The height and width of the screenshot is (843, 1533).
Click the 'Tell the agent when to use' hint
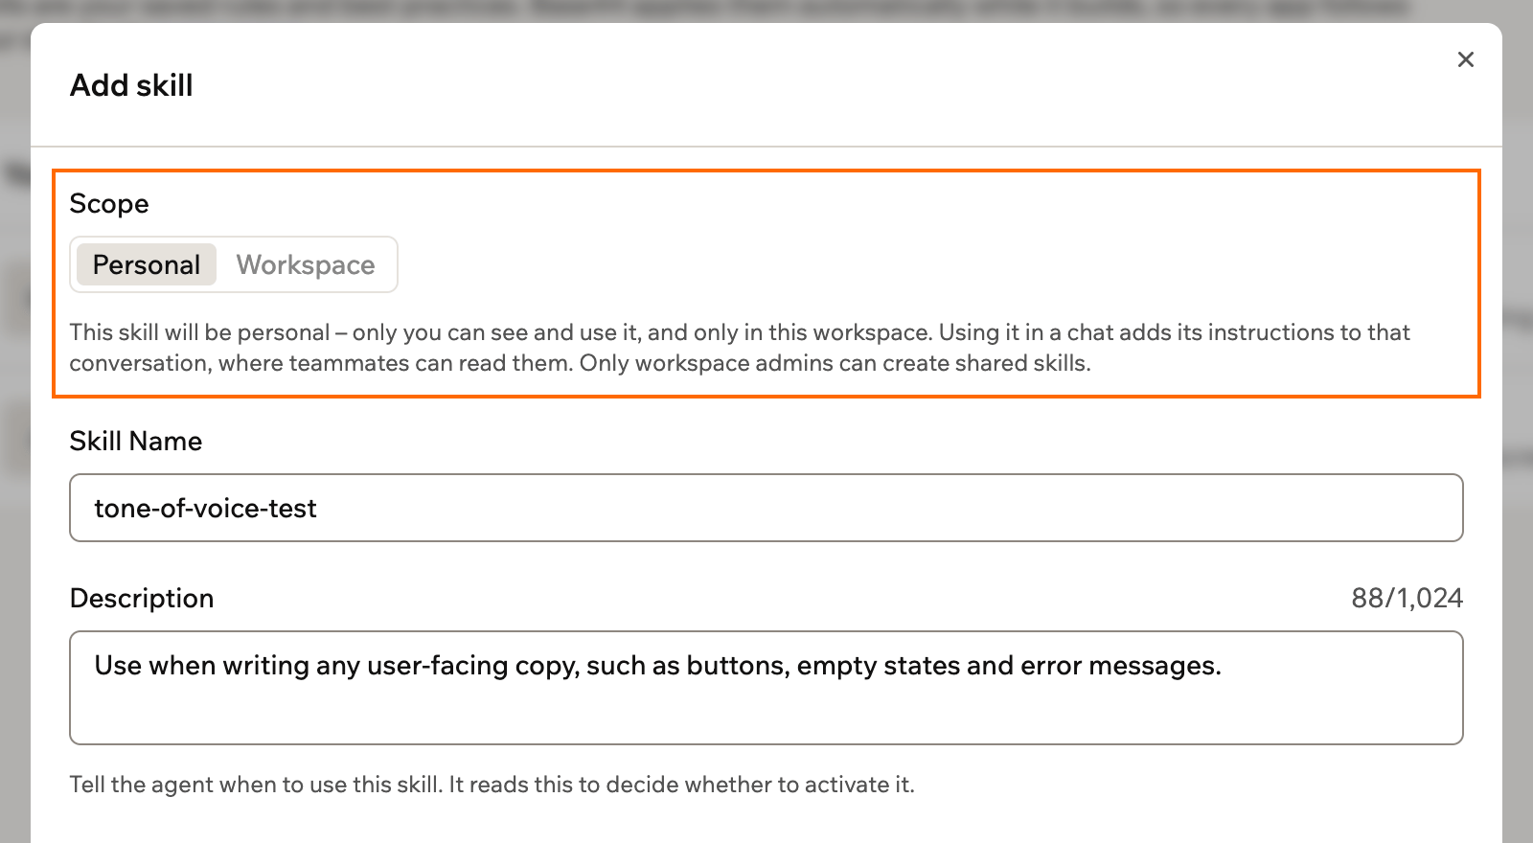[492, 785]
